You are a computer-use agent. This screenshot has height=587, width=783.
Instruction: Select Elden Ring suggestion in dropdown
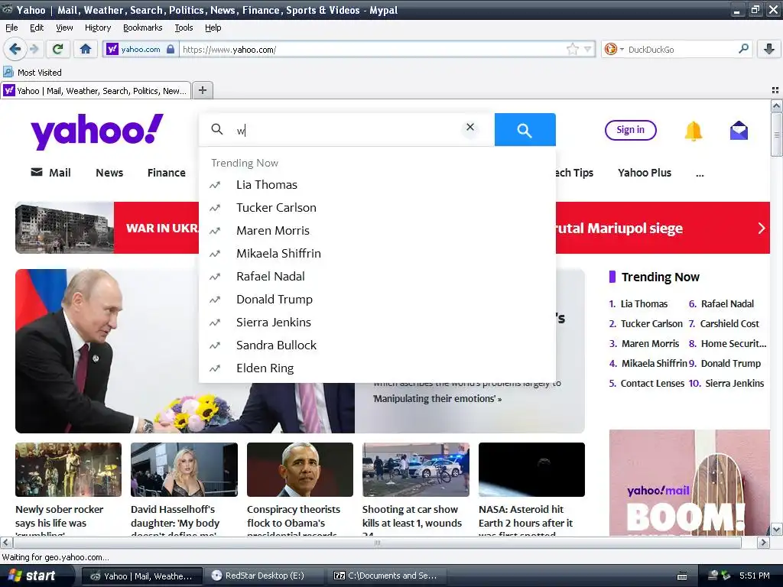[x=377, y=368]
